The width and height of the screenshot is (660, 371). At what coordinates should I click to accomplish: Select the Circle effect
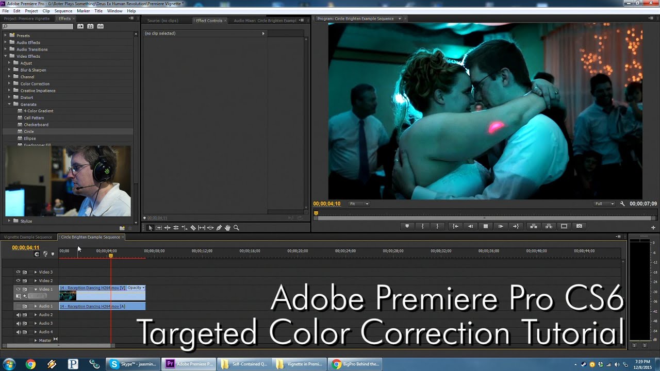tap(29, 131)
